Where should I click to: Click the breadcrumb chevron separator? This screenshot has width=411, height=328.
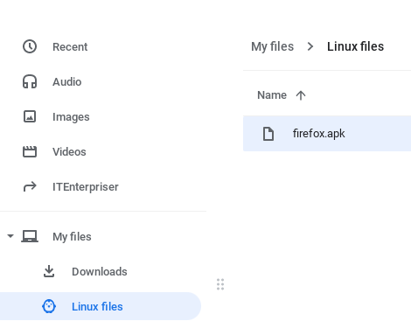(310, 46)
